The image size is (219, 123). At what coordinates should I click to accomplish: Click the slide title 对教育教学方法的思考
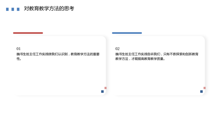tap(49, 8)
